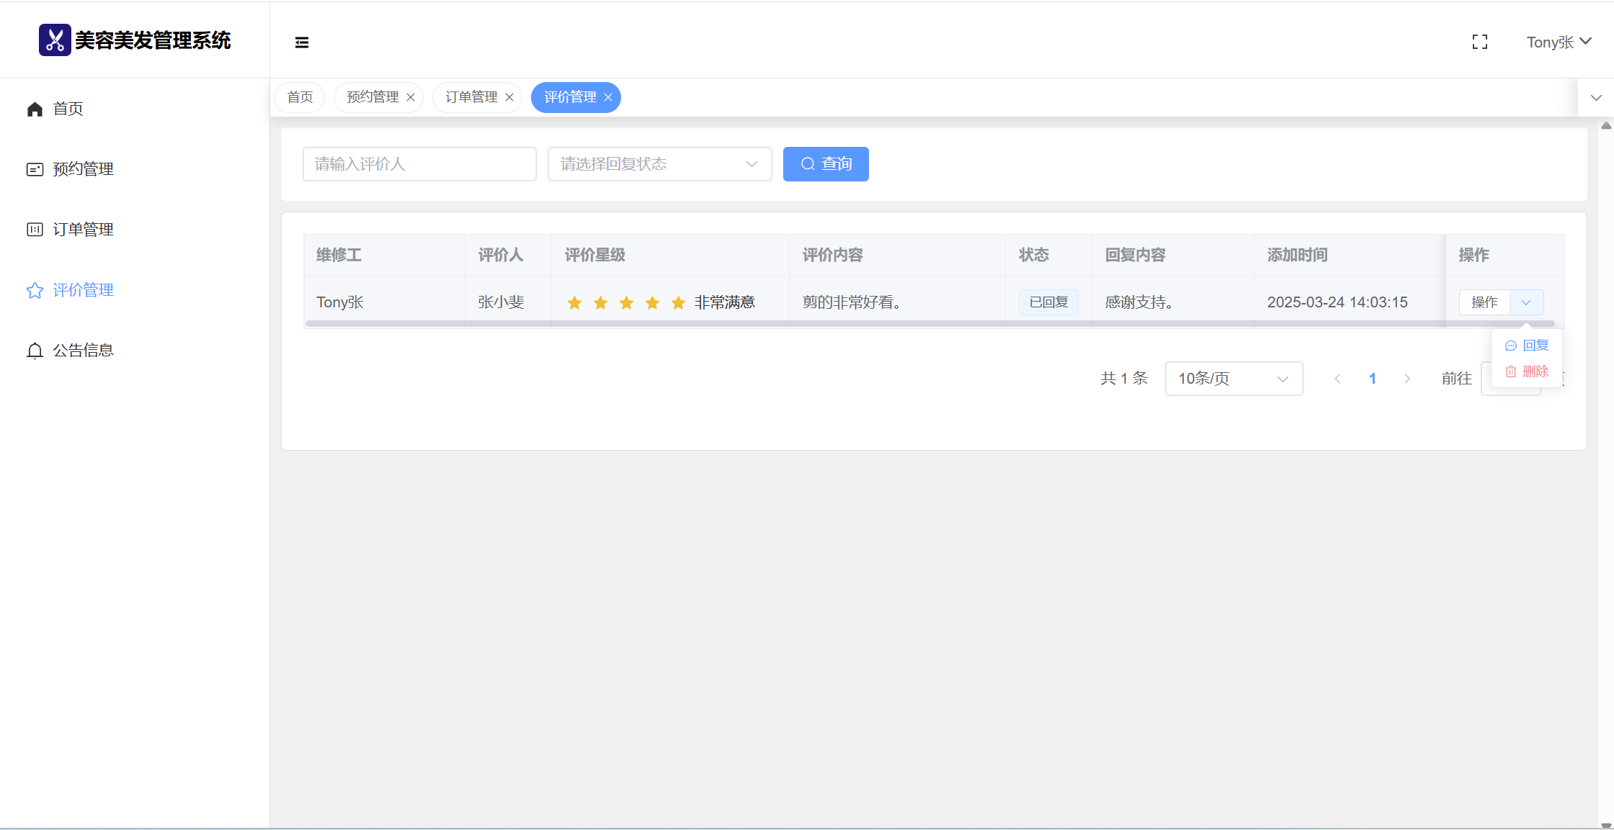The width and height of the screenshot is (1614, 830).
Task: Collapse sidebar with hamburger icon
Action: coord(302,42)
